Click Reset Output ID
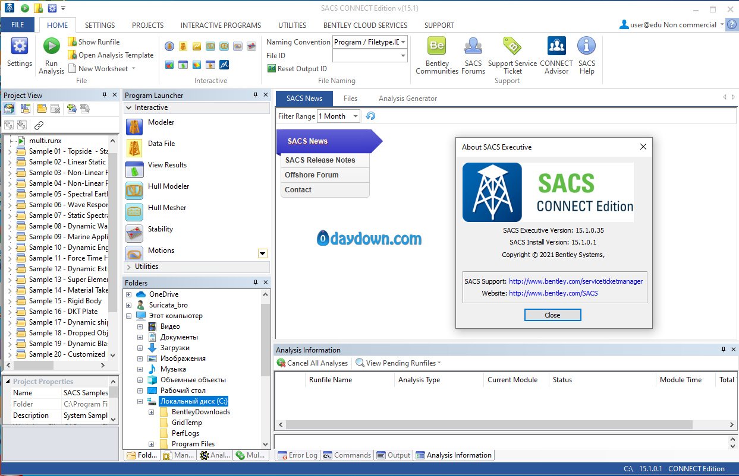Screen dimensions: 739x476 pos(297,68)
